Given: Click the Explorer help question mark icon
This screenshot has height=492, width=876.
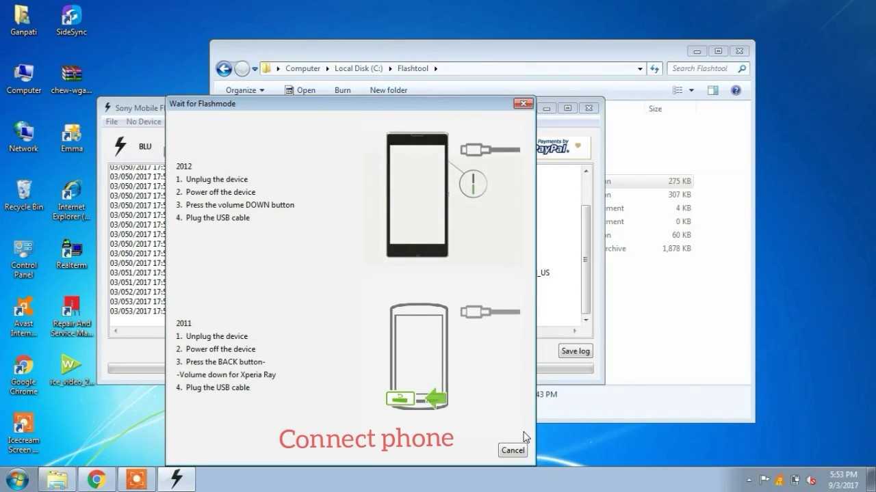Looking at the screenshot, I should [736, 90].
